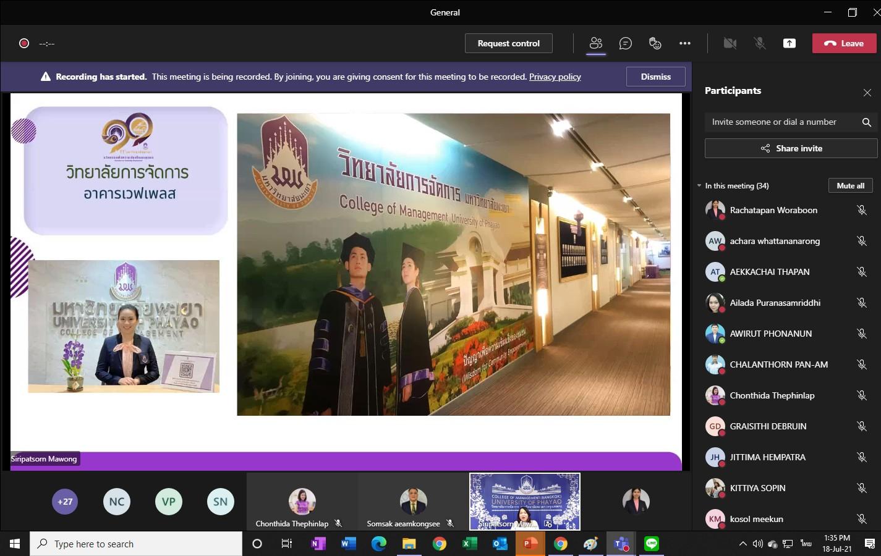Select participant KITTIYA SOPIN in list

coord(786,488)
